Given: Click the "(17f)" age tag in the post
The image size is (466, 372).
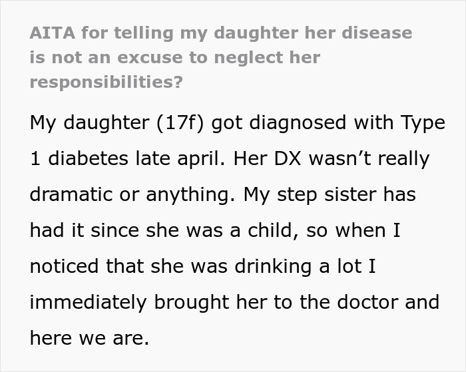Looking at the screenshot, I should point(180,123).
